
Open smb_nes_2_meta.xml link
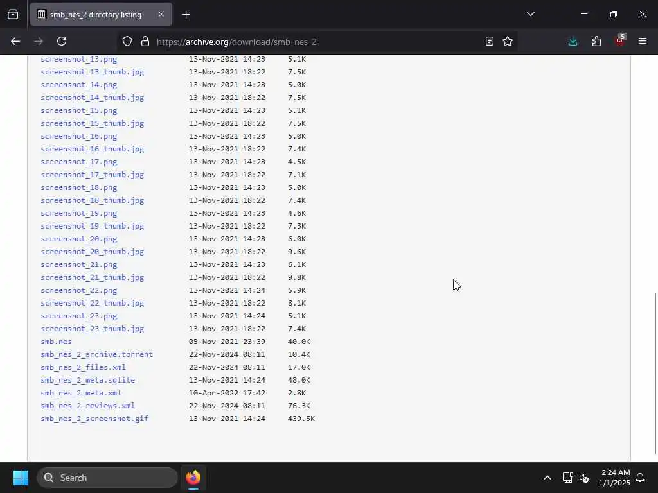coord(81,393)
